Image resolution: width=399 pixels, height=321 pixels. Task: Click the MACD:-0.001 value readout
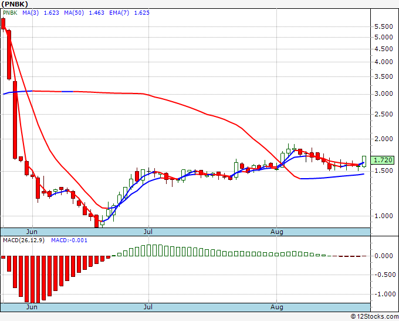pos(69,240)
